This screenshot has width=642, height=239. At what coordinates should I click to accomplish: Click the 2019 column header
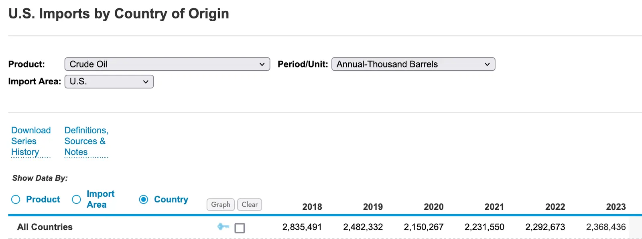click(373, 207)
